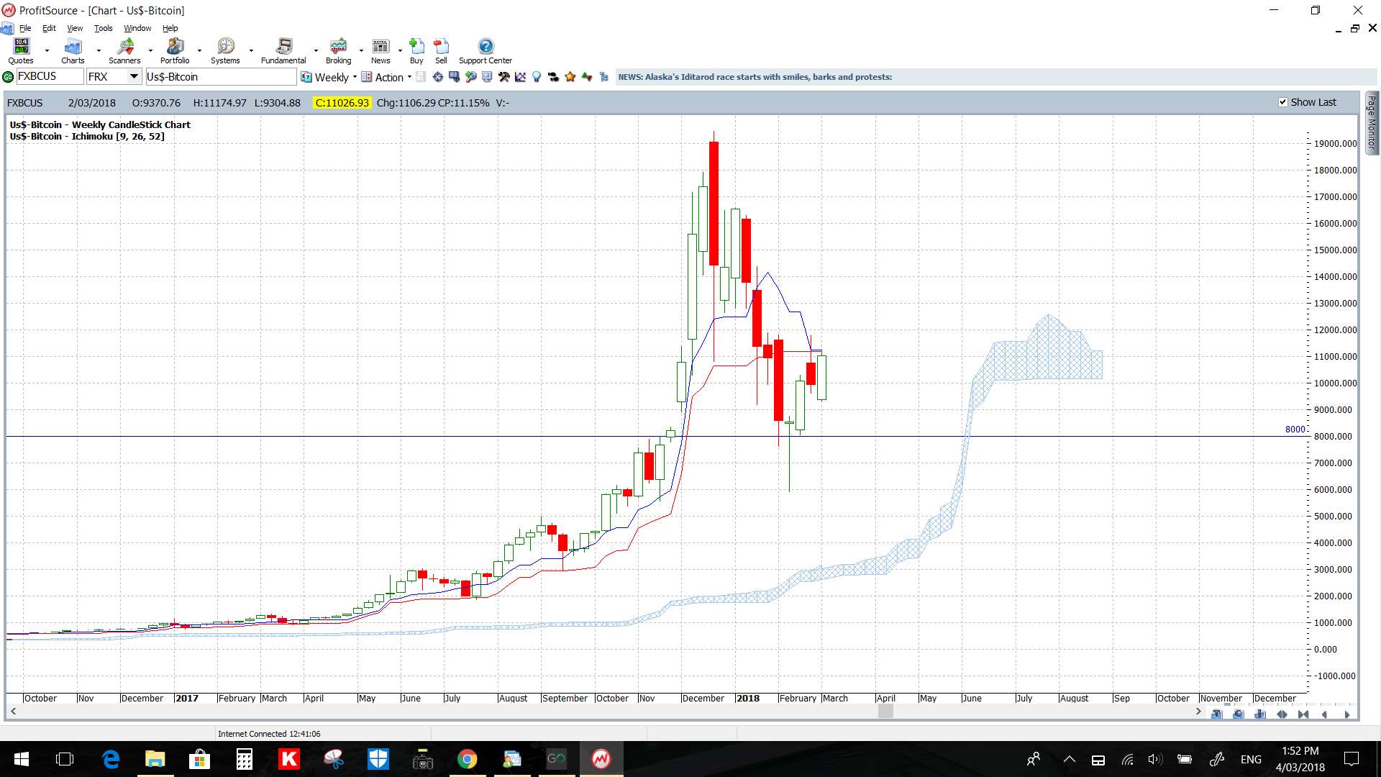The width and height of the screenshot is (1381, 777).
Task: Click the scrollbar right arrow
Action: (1198, 712)
